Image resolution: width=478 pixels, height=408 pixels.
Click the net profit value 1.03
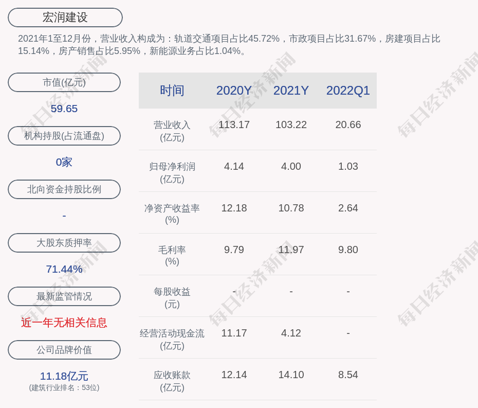tap(348, 166)
